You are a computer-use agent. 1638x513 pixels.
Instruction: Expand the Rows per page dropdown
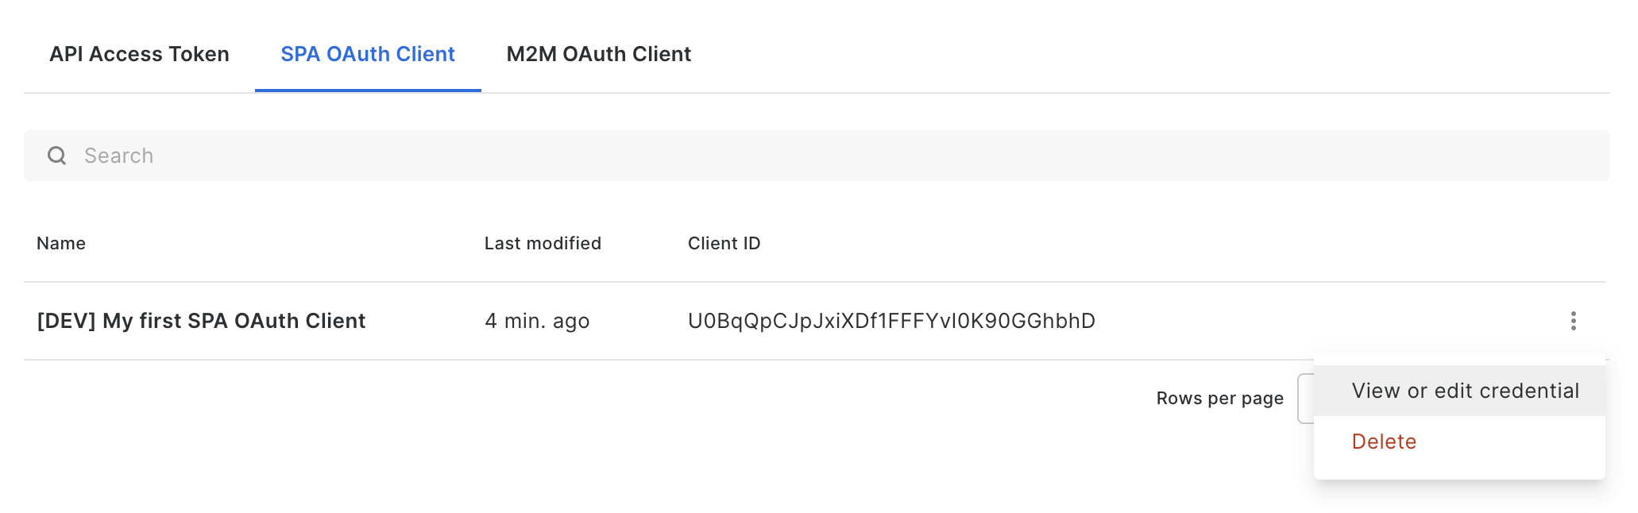click(1305, 399)
